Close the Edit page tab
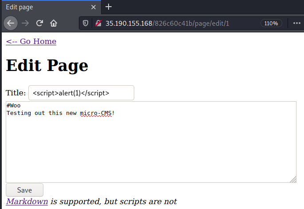Viewport: 304px width, 209px height. coord(94,7)
